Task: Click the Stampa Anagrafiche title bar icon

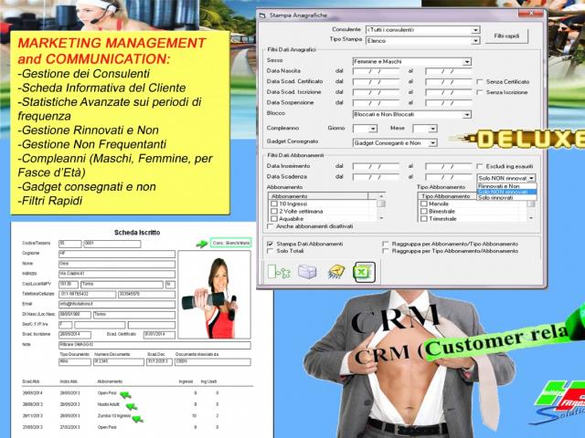Action: pyautogui.click(x=262, y=16)
